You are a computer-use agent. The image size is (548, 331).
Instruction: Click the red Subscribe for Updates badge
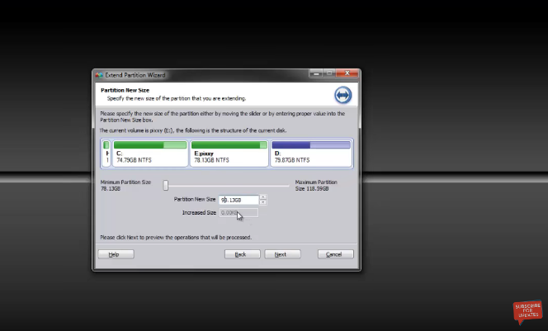527,311
